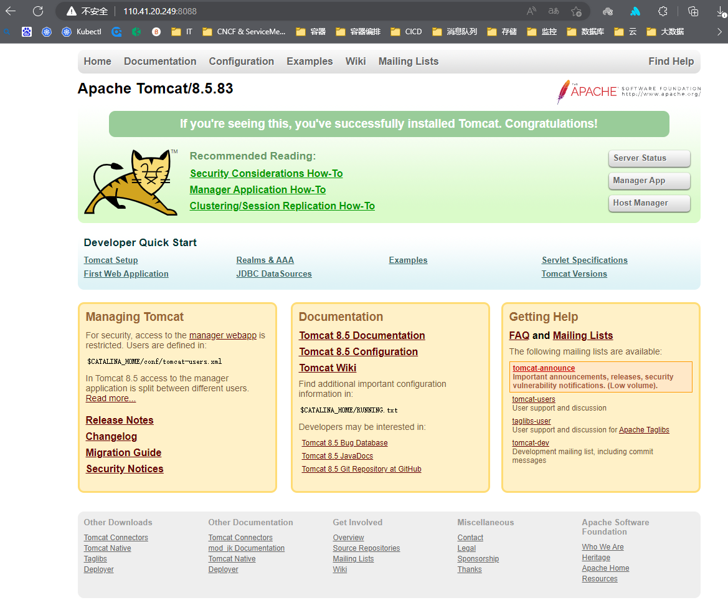Viewport: 728px width, 600px height.
Task: Open the Realms & AAA link
Action: 265,260
